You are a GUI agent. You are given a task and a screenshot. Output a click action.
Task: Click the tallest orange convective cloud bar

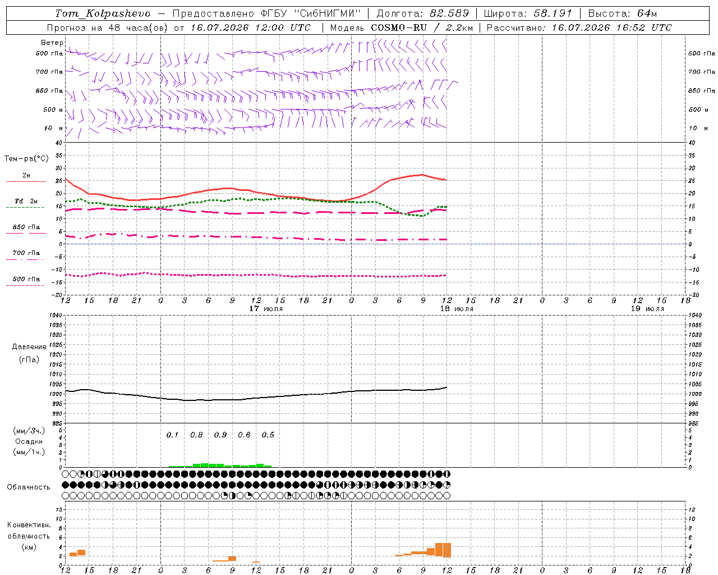pos(443,549)
